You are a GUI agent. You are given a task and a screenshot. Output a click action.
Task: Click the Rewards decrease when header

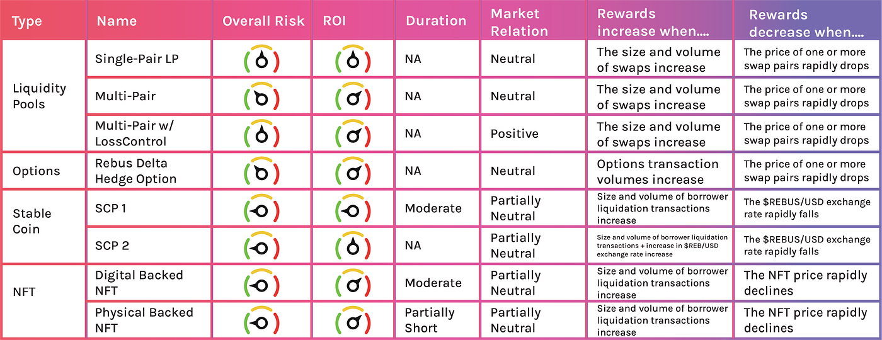point(806,22)
